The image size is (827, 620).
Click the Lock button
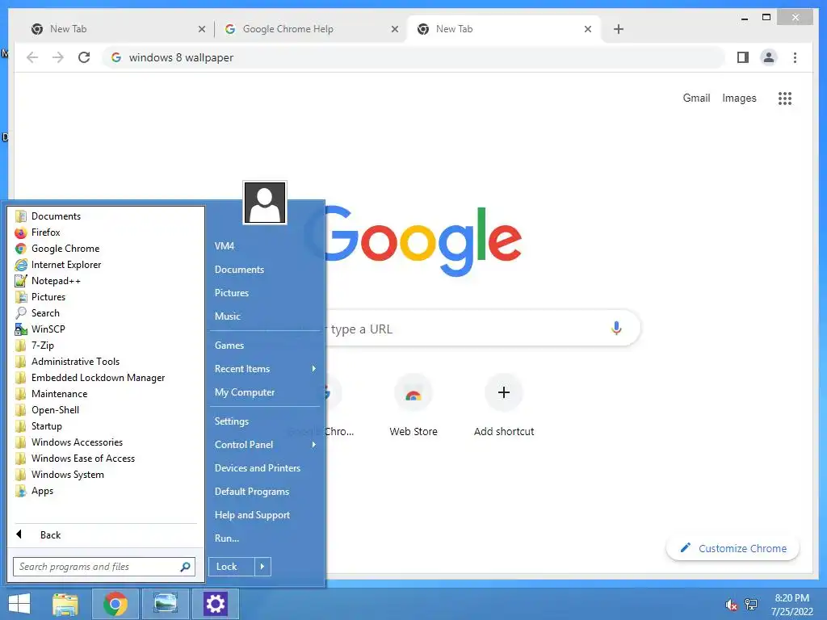232,567
